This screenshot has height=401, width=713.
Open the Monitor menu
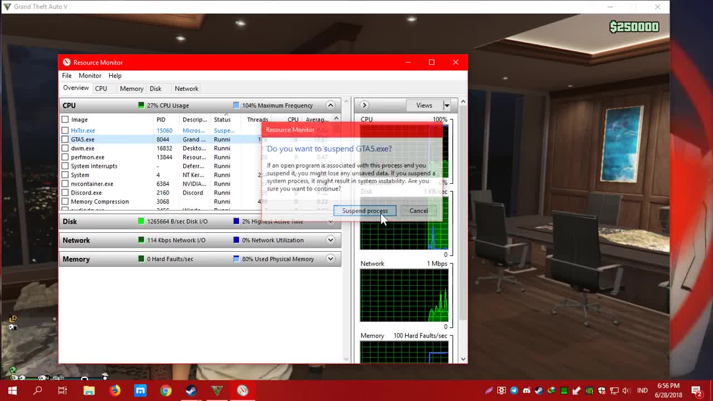tap(90, 76)
